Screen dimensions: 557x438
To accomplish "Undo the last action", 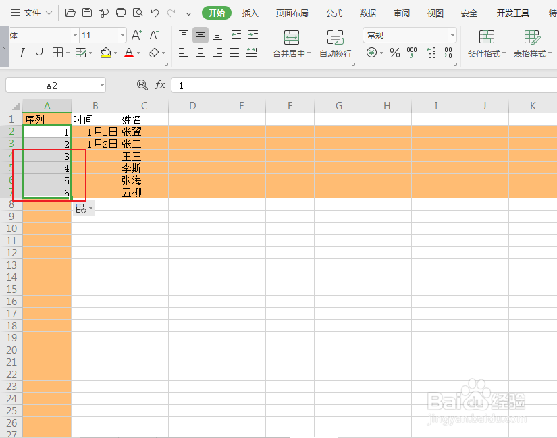I will pos(155,13).
